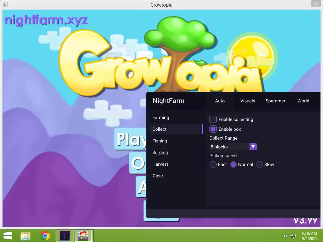Select the Normal pickup speed radio
The height and width of the screenshot is (242, 323).
[233, 164]
